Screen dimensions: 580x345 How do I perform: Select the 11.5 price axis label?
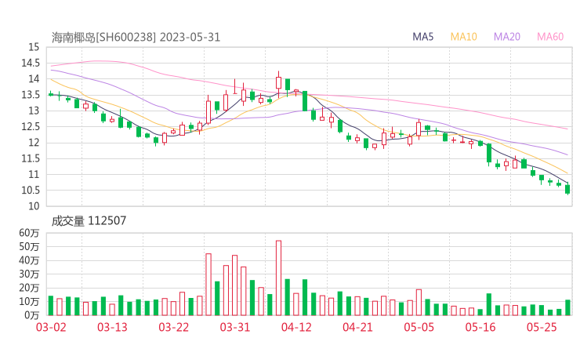pos(31,158)
